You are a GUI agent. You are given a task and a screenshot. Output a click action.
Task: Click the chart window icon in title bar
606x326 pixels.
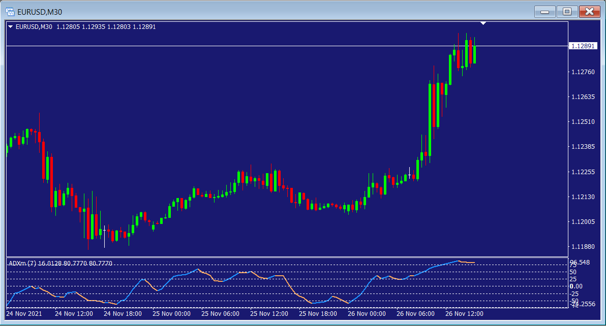click(x=9, y=11)
